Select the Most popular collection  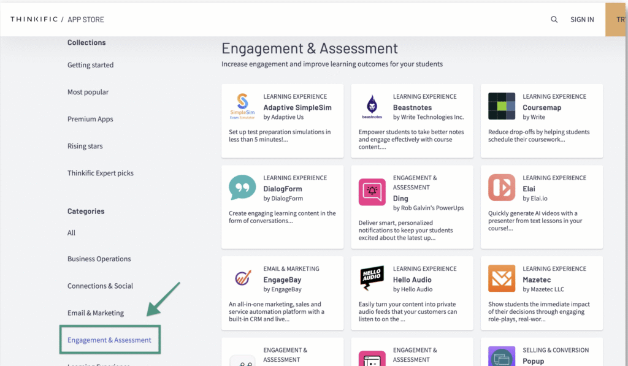pos(88,92)
